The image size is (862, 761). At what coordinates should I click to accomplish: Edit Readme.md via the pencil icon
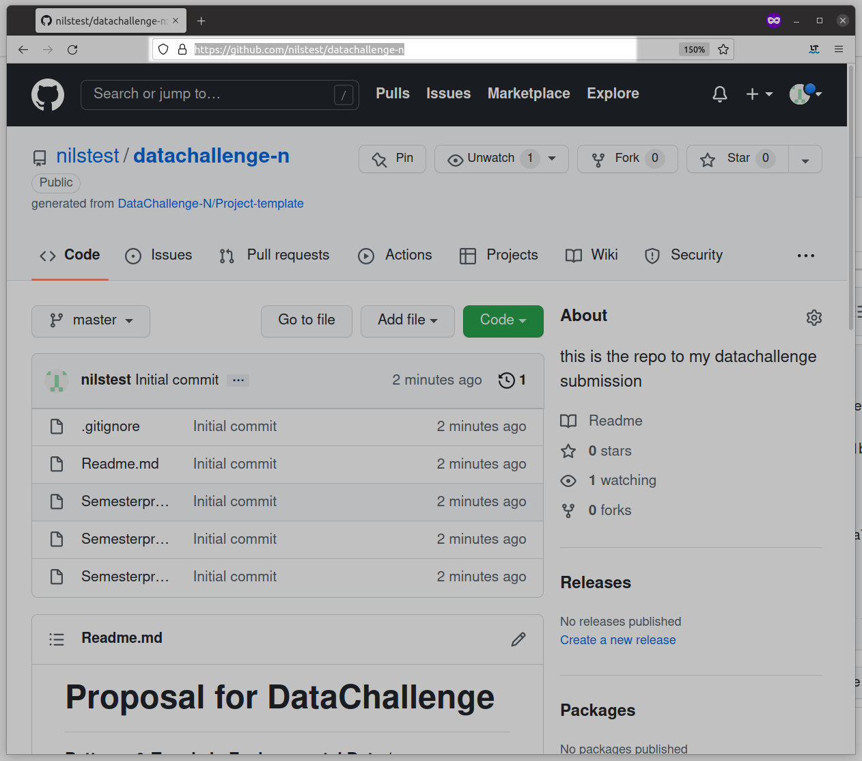518,639
